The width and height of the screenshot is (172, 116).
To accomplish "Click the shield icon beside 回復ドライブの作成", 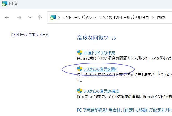I will [80, 53].
